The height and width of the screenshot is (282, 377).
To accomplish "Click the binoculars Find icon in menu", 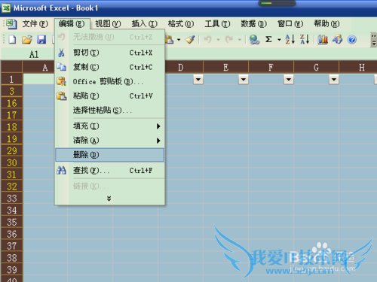I will click(61, 171).
